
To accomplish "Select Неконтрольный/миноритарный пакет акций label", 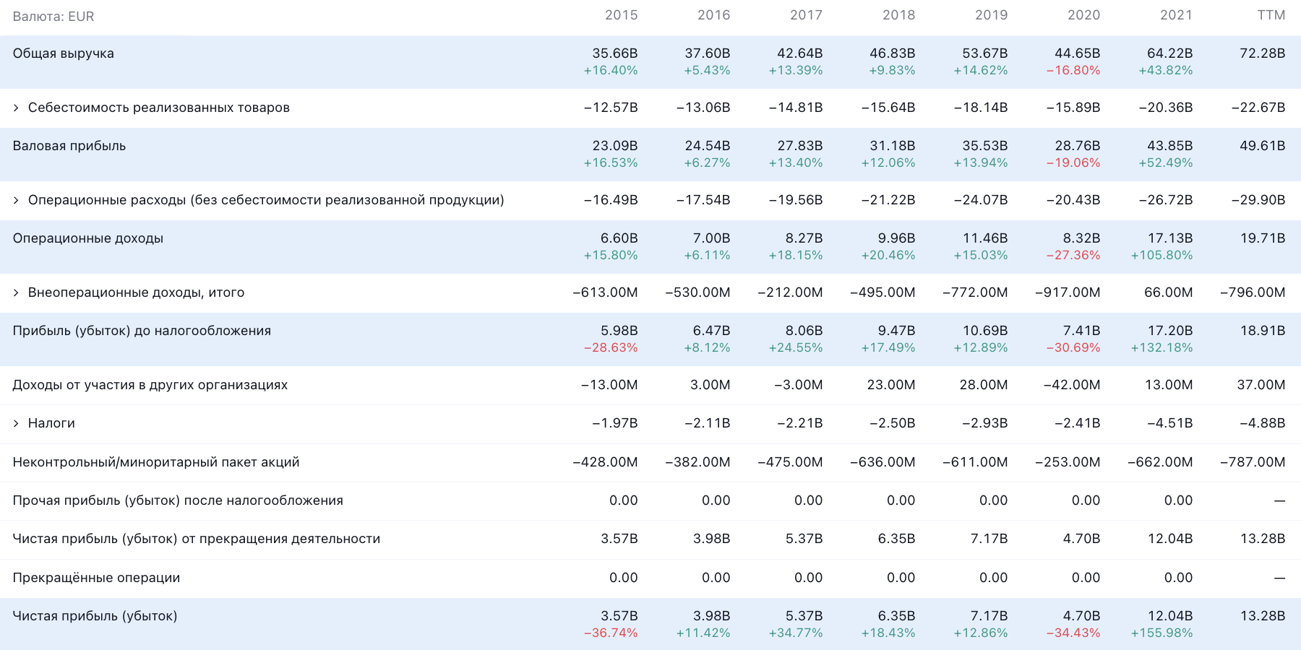I will (x=156, y=462).
